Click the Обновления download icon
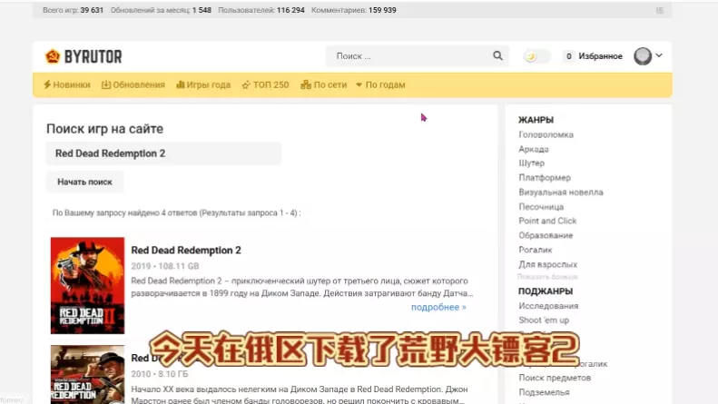718x404 pixels. (x=106, y=84)
